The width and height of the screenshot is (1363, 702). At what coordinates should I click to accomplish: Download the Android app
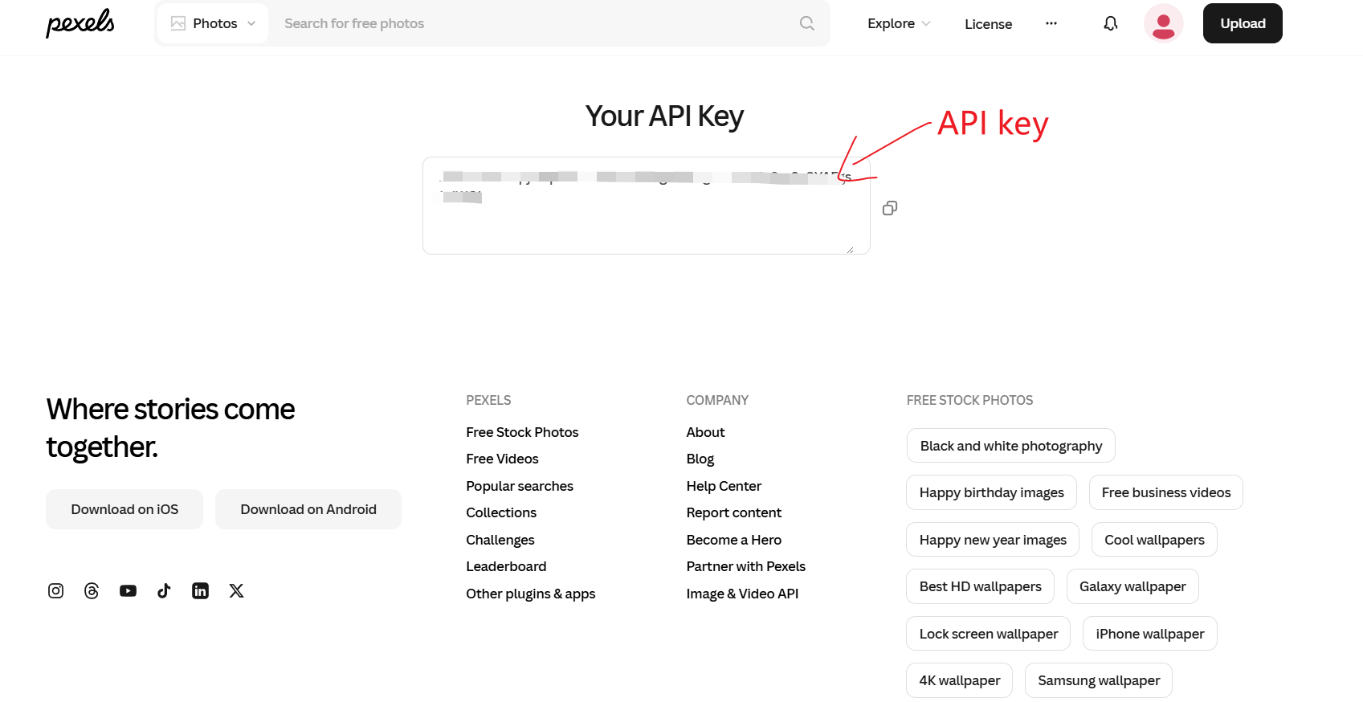(x=308, y=509)
